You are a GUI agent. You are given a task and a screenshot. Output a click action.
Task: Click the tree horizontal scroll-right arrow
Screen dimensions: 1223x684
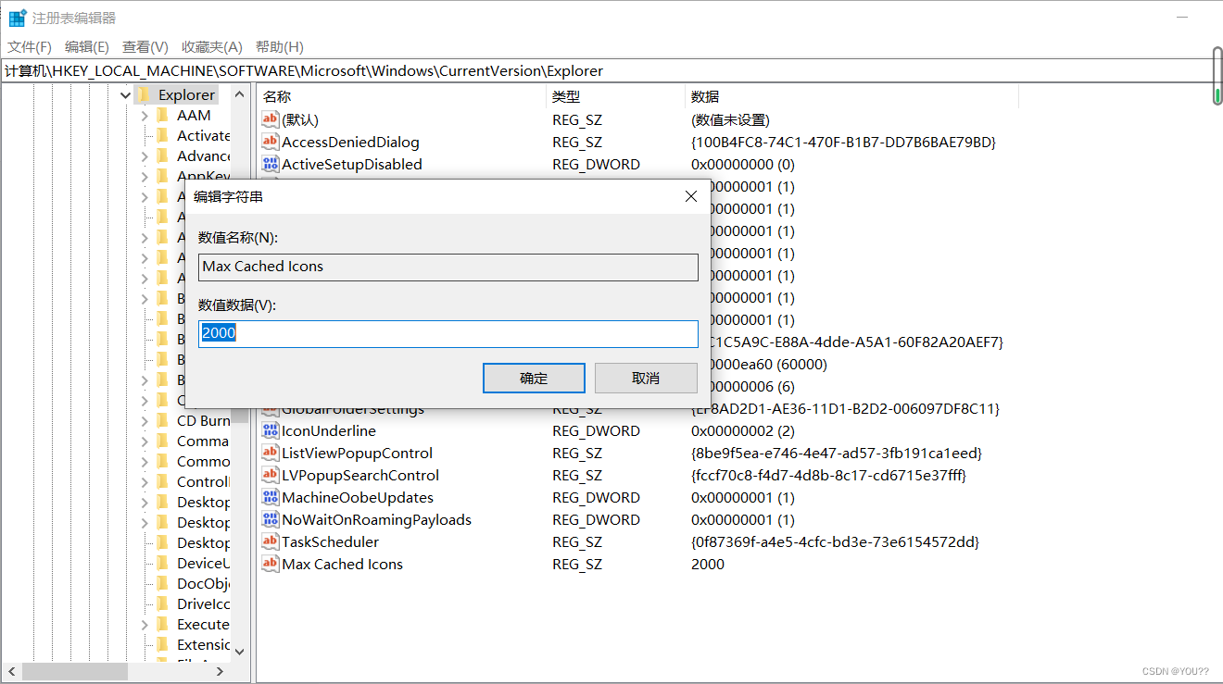click(x=220, y=671)
